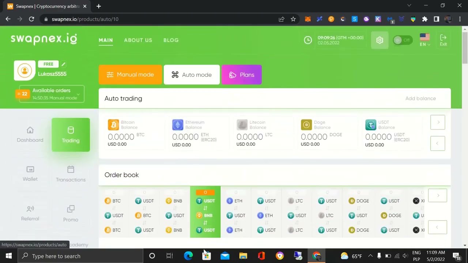Screen dimensions: 468x263
Task: Advance the Order book with the right arrow
Action: pos(438,195)
